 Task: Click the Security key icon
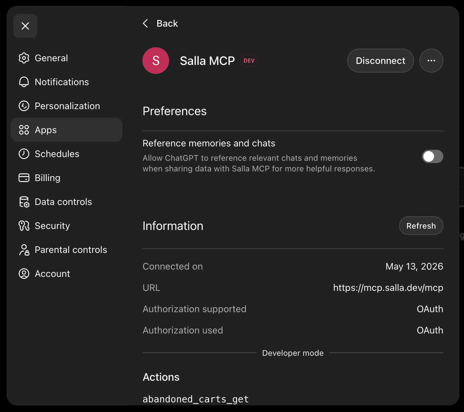[24, 226]
